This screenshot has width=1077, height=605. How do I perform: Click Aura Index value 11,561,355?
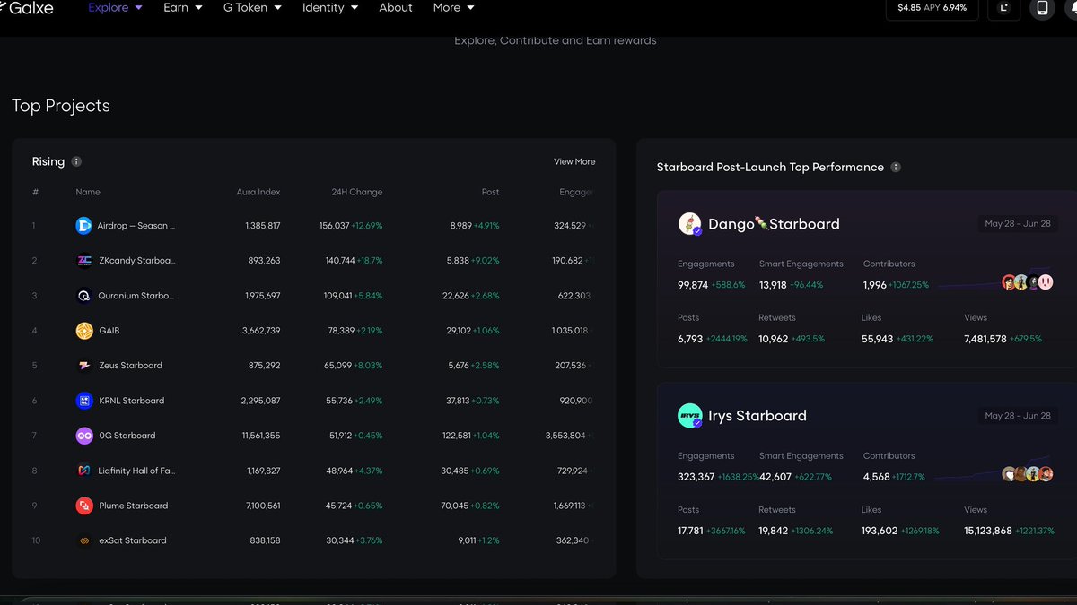[x=261, y=436]
